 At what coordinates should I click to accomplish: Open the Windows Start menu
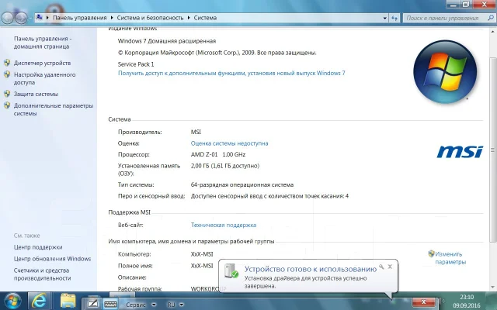click(12, 301)
